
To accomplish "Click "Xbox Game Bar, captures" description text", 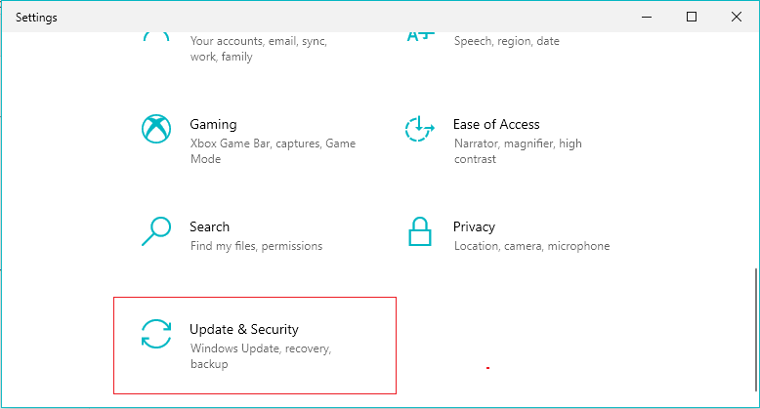I will [x=273, y=143].
